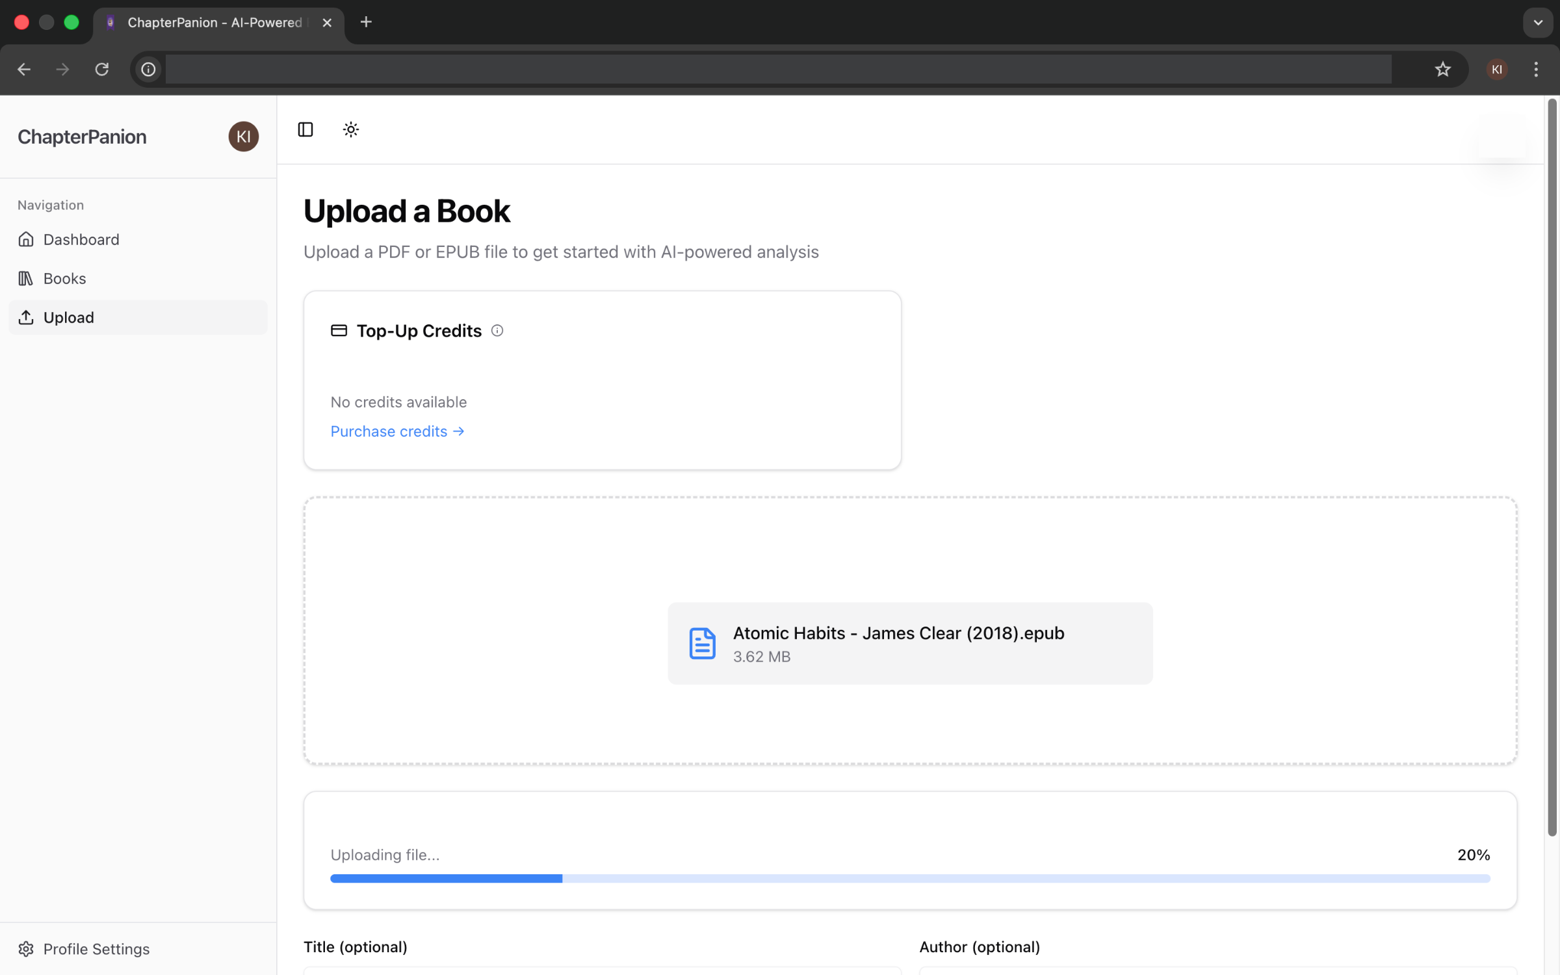Open Chrome three-dot menu
The image size is (1560, 975).
(1536, 70)
